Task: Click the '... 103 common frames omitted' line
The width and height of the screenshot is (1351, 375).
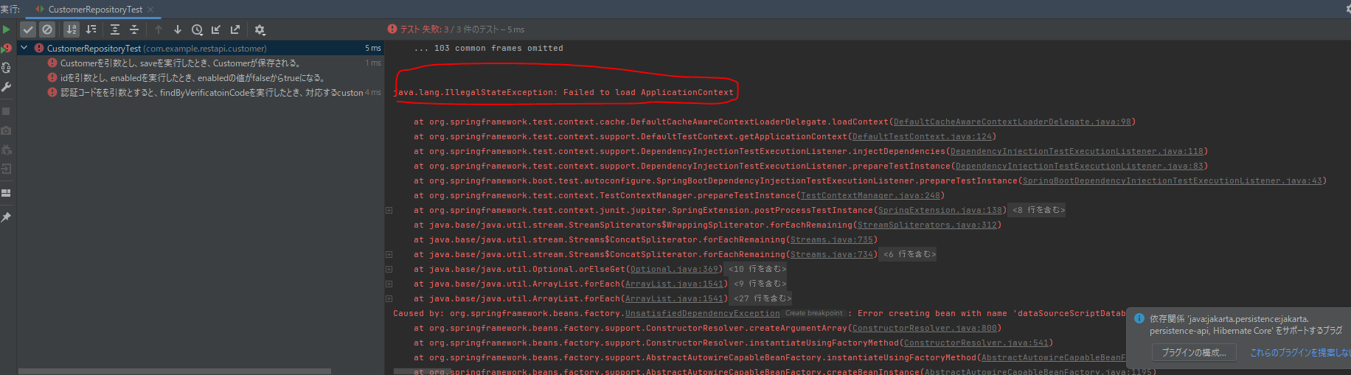Action: (x=488, y=48)
